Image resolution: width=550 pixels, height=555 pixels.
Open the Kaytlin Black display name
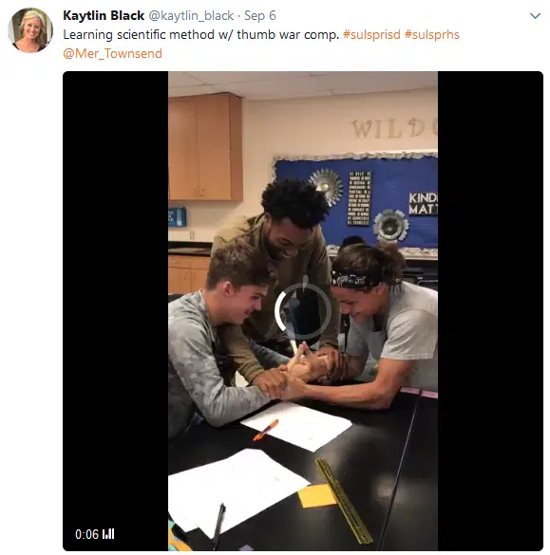[104, 15]
